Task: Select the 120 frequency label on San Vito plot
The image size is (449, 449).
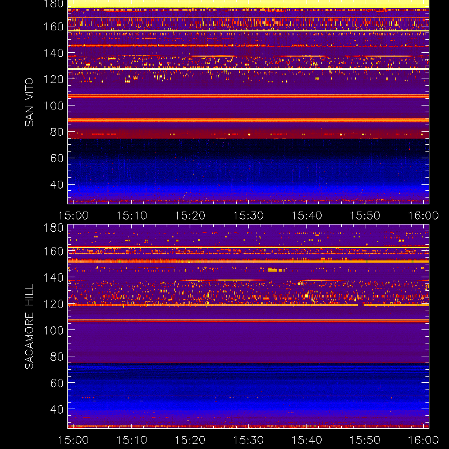Action: (53, 79)
